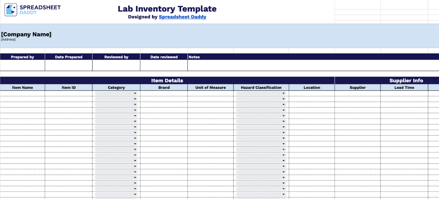Click the Date reviewed input cell
Viewport: 439px width, 199px height.
tap(163, 65)
